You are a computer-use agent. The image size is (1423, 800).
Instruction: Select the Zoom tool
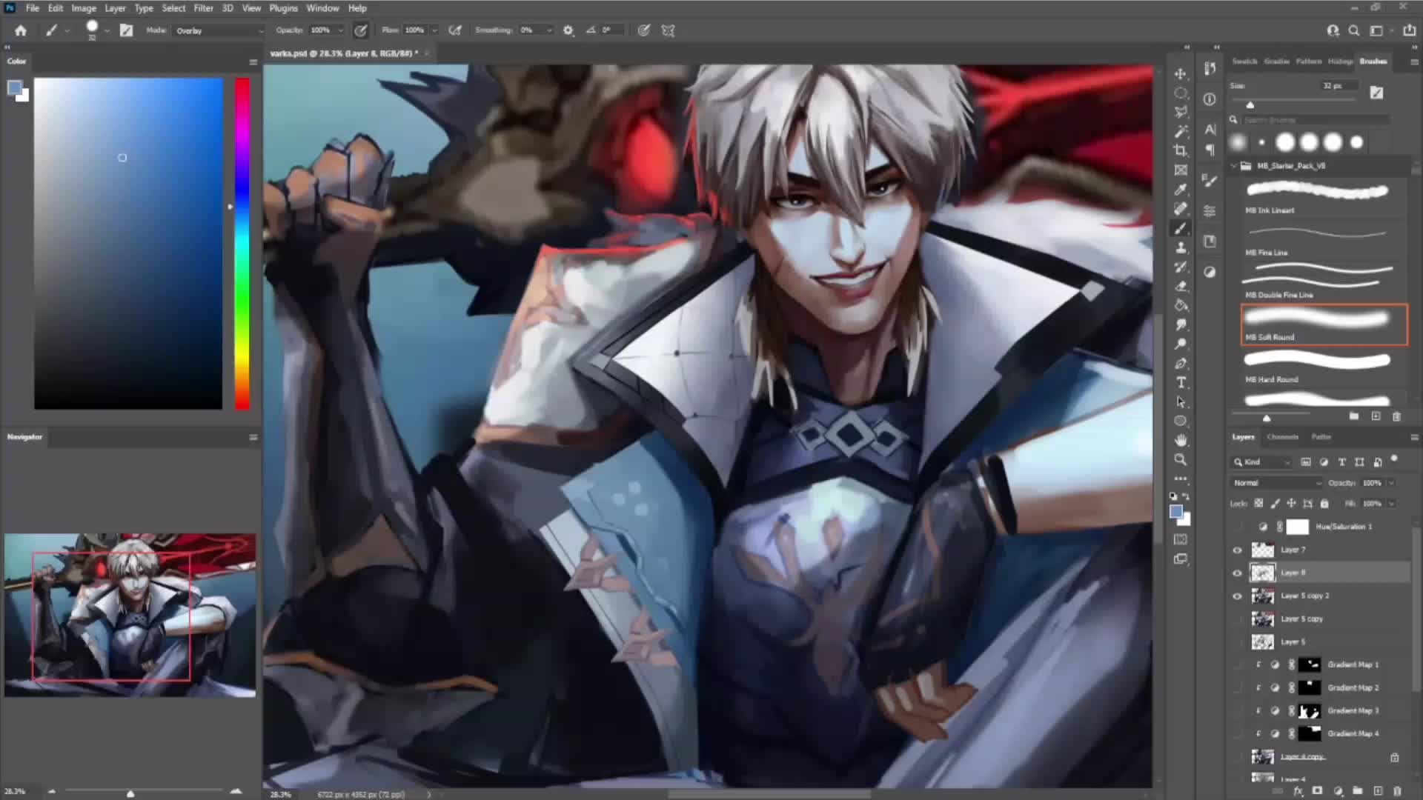[x=1181, y=459]
